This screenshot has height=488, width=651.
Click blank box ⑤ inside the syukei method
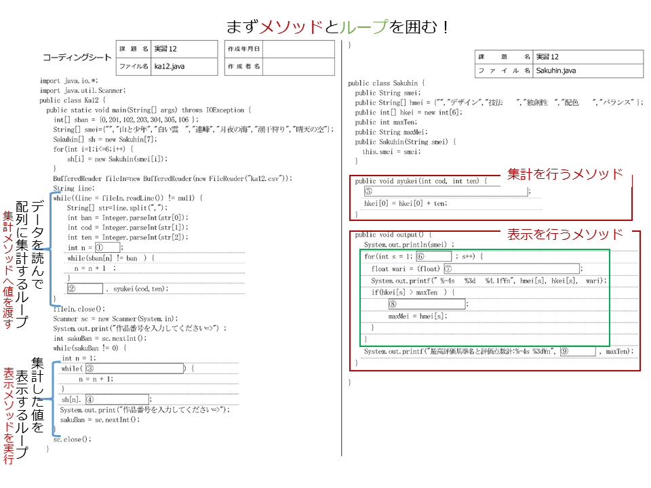pyautogui.click(x=446, y=191)
